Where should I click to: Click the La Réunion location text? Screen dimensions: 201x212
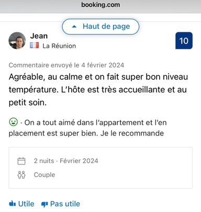59,46
